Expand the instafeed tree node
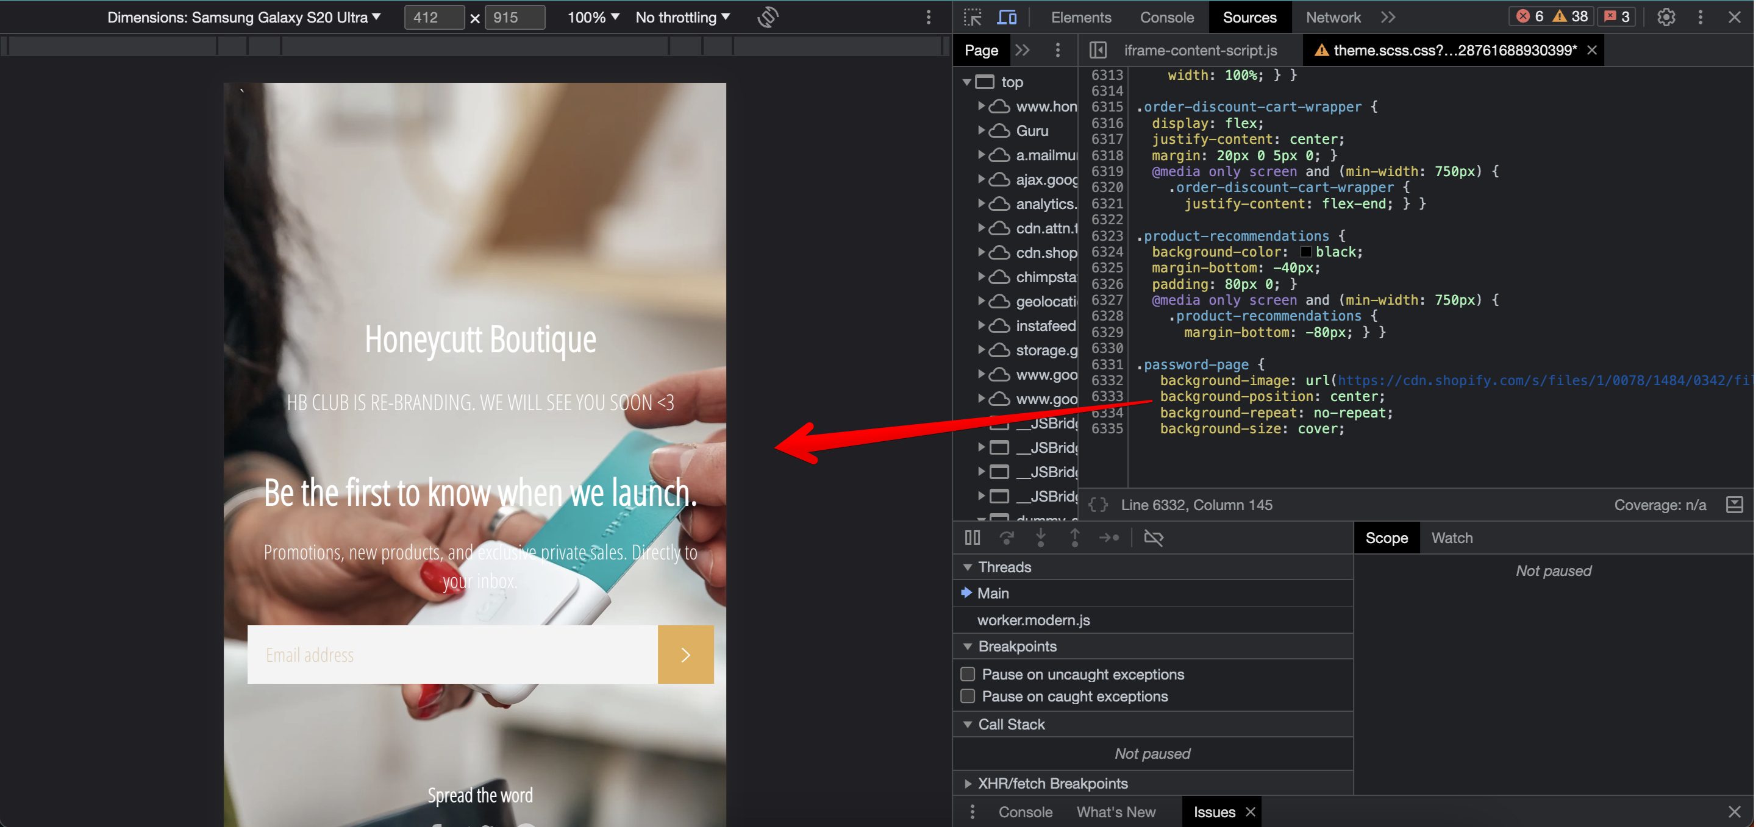Screen dimensions: 1756x827 (x=981, y=325)
